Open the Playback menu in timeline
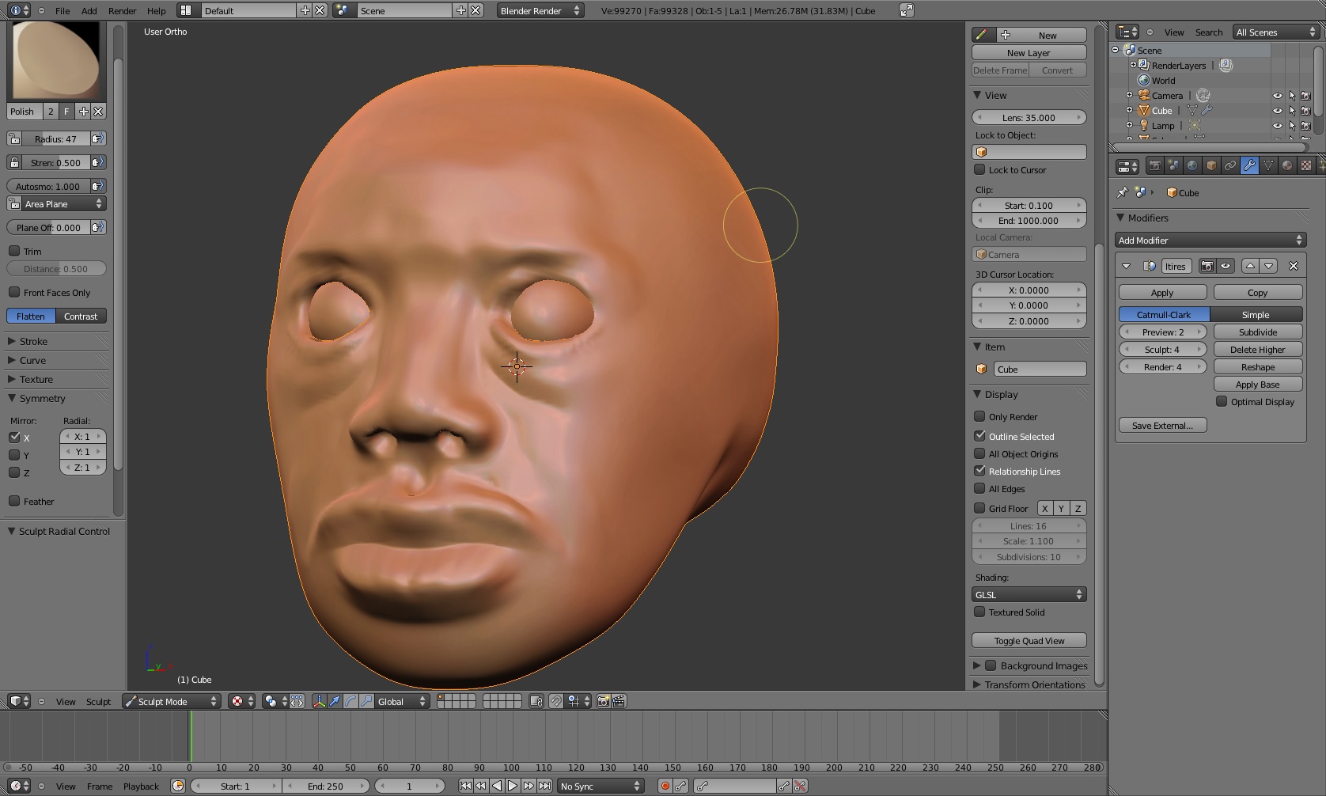This screenshot has width=1326, height=796. pos(141,786)
